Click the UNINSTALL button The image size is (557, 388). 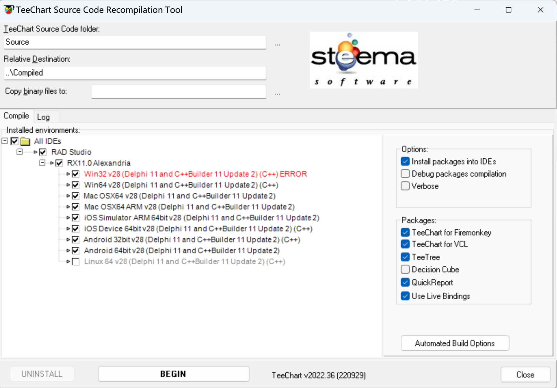42,374
